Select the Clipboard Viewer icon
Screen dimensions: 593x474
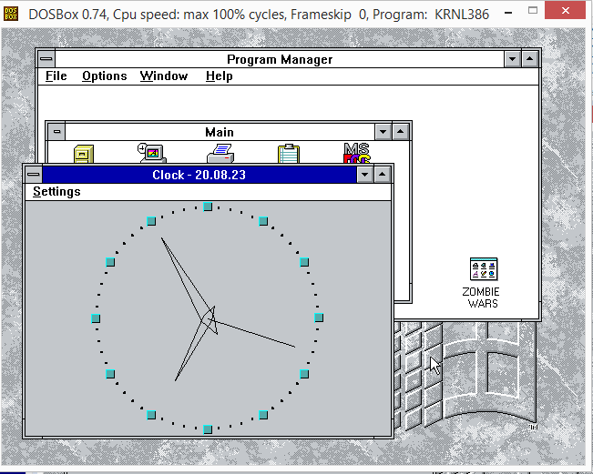coord(288,153)
